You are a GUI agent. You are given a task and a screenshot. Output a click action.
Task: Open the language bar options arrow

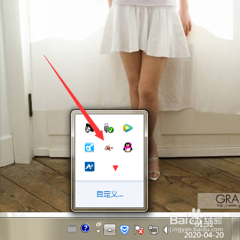point(98,231)
